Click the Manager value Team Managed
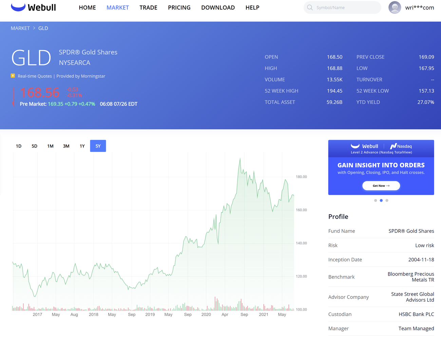This screenshot has height=337, width=441. (416, 329)
